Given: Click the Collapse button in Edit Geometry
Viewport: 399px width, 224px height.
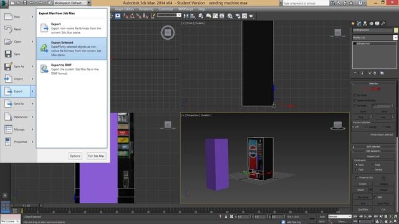Looking at the screenshot, I should point(384,184).
